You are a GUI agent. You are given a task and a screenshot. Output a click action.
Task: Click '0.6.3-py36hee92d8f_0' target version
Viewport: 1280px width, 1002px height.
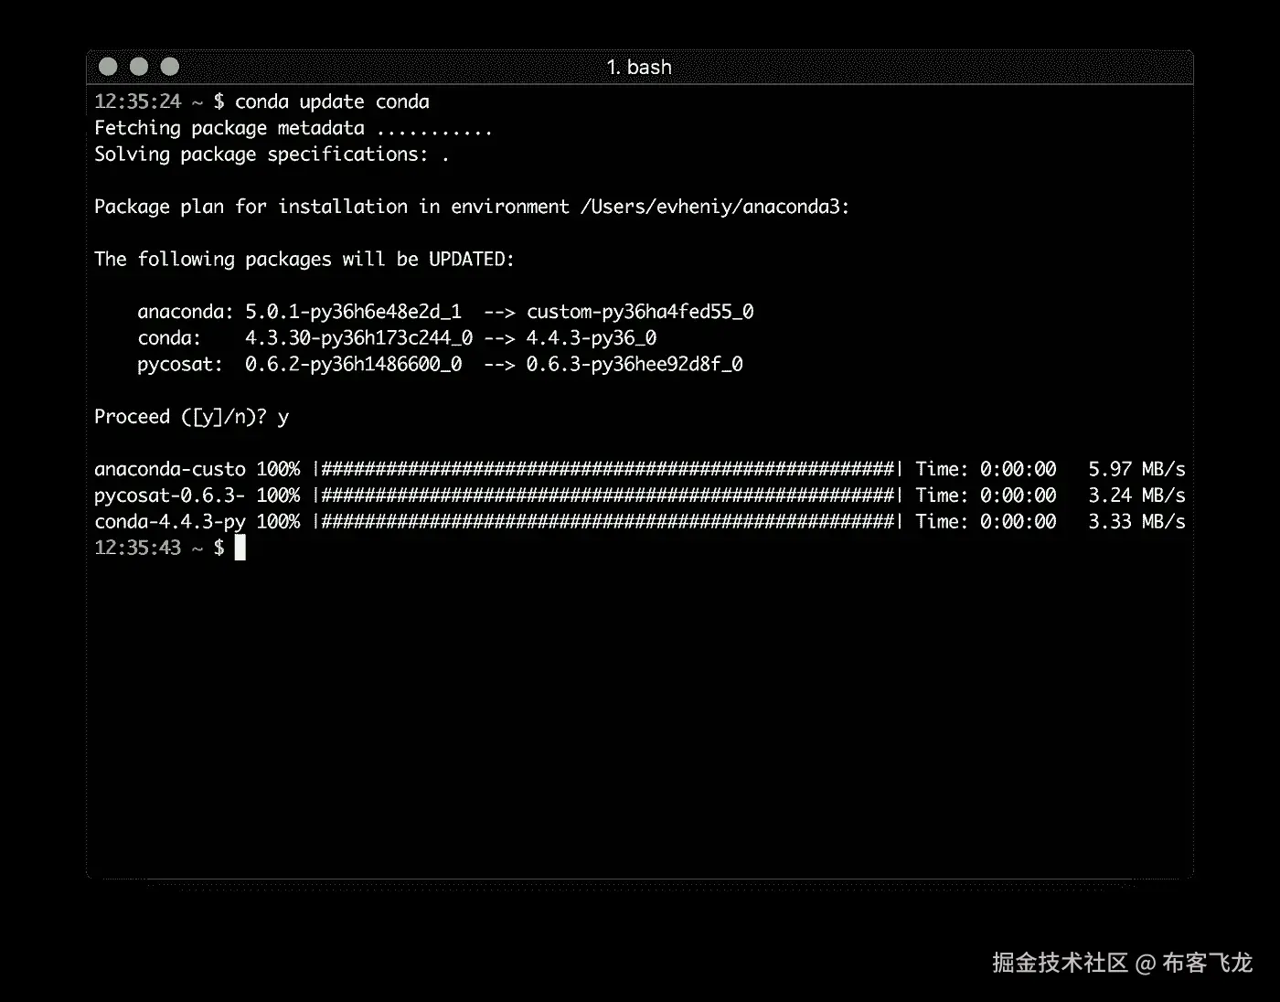[x=635, y=365]
